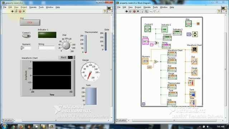This screenshot has width=229, height=129.
Task: Open Help menu in Block Diagram window
Action: (172, 7)
